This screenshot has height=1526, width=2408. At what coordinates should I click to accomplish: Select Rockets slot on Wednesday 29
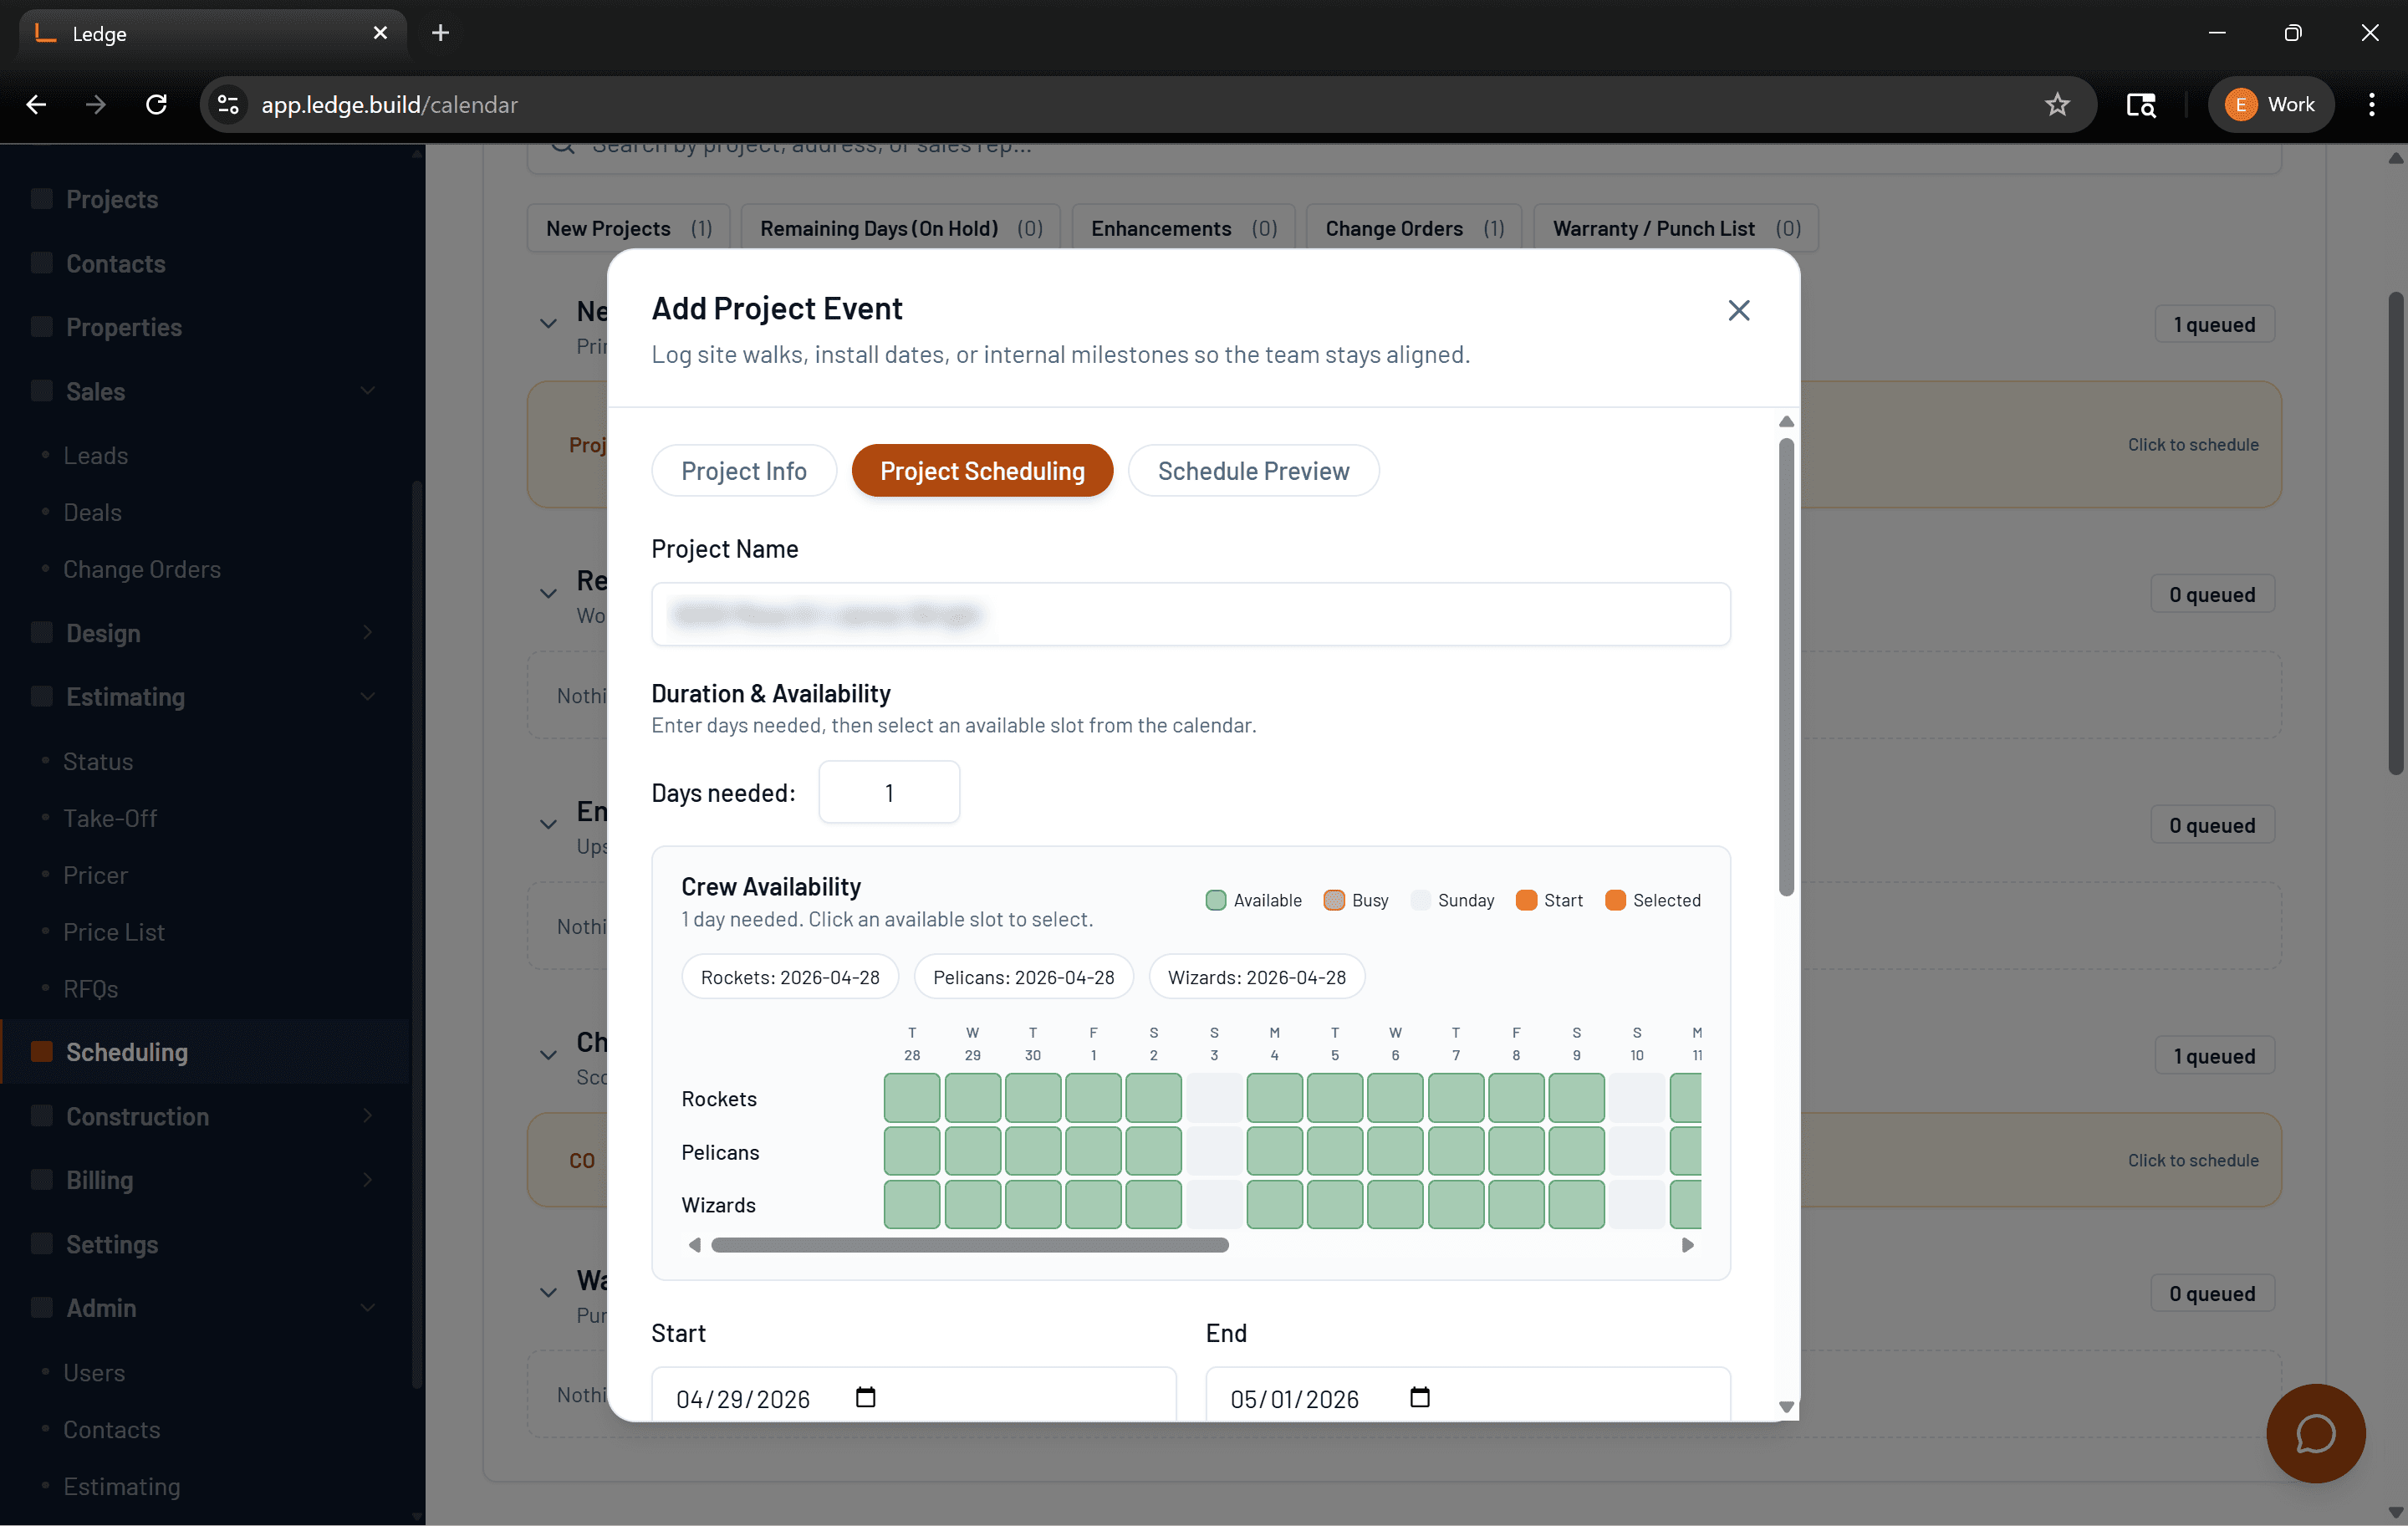[972, 1097]
